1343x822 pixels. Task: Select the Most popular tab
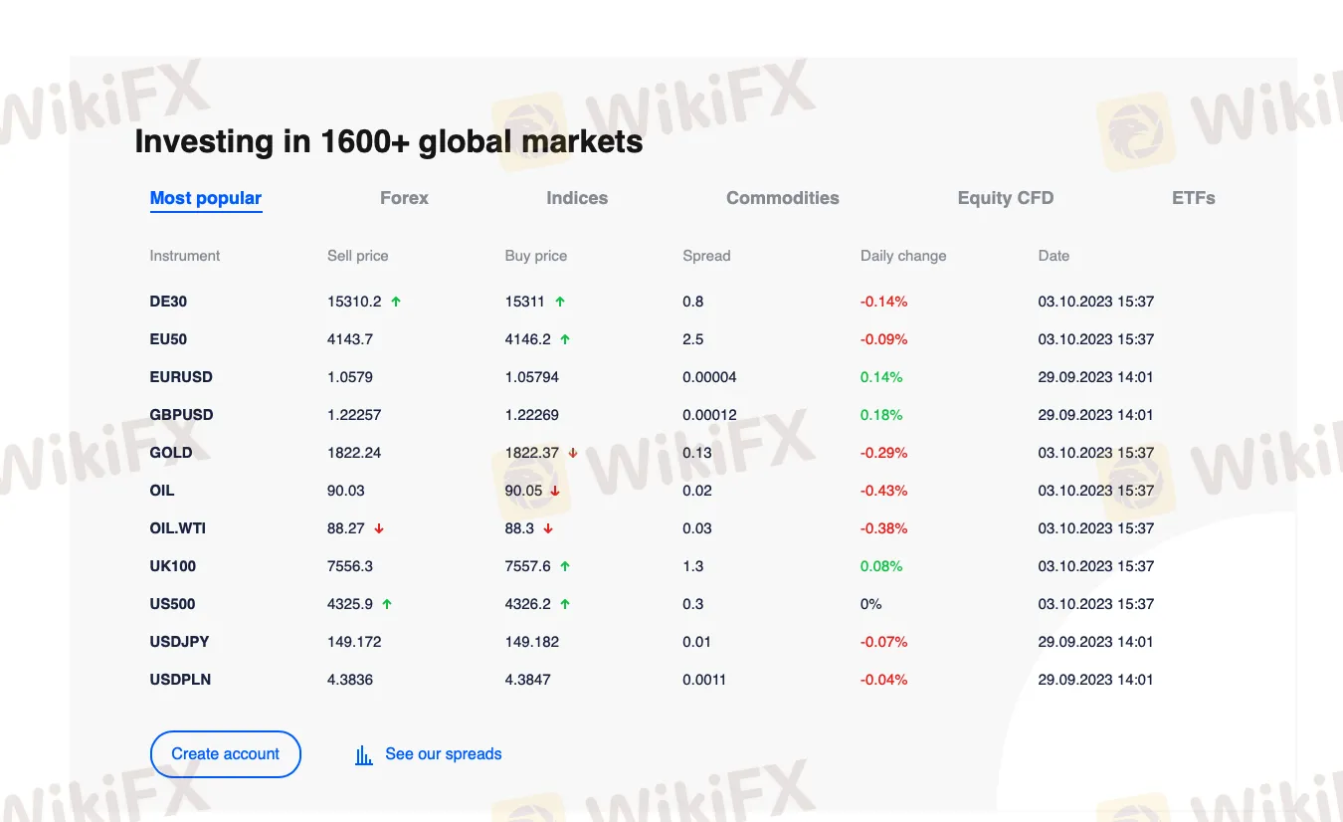pos(206,198)
